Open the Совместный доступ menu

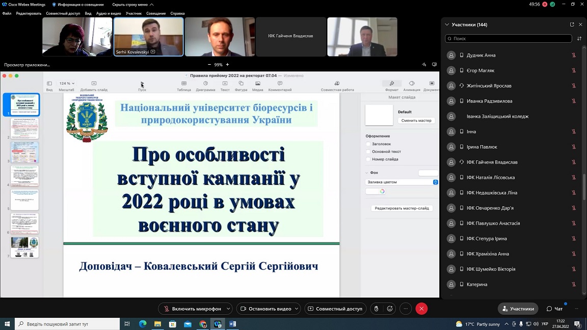63,13
